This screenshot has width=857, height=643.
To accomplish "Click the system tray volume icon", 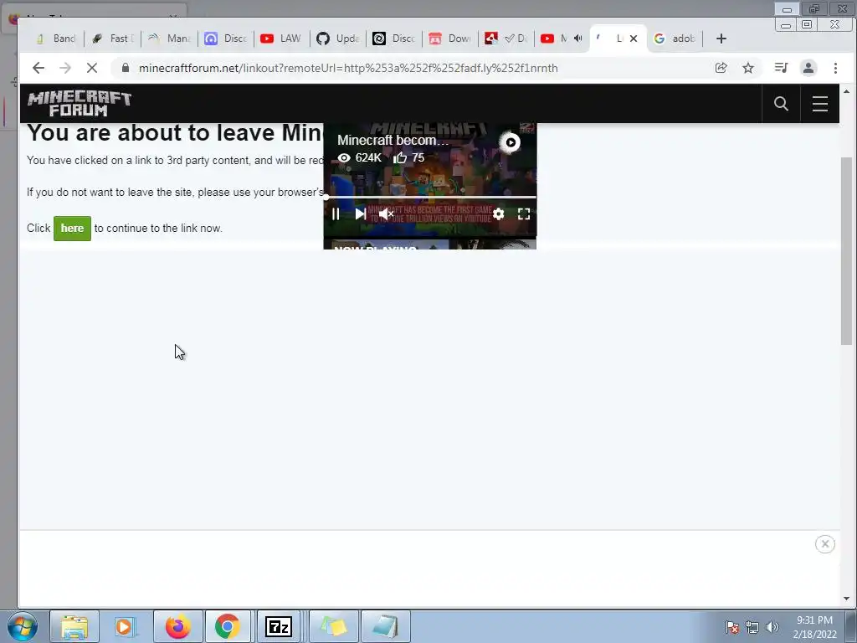I will tap(772, 627).
